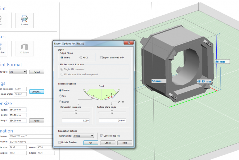
Task: Select ASCII output file format
Action: tap(81, 57)
